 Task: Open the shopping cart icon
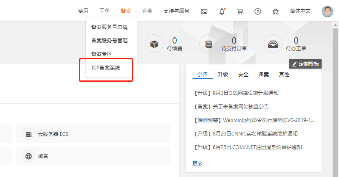[240, 11]
